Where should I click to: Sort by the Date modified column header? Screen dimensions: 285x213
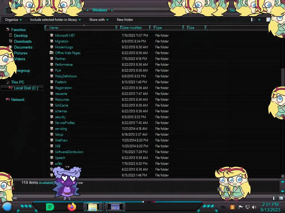135,28
